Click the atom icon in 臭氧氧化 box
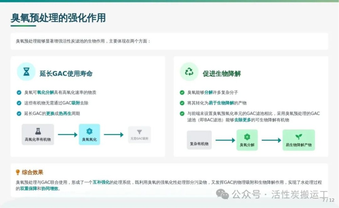Viewport: 339px width, 208px height. click(89, 131)
